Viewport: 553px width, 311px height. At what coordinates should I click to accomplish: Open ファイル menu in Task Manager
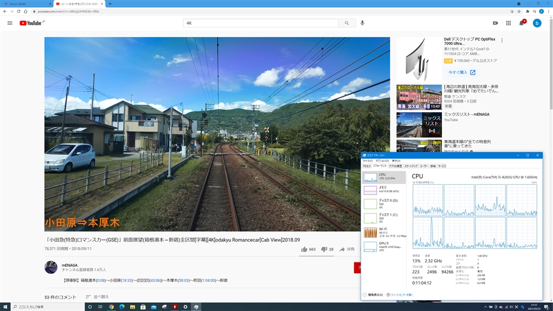tap(367, 161)
